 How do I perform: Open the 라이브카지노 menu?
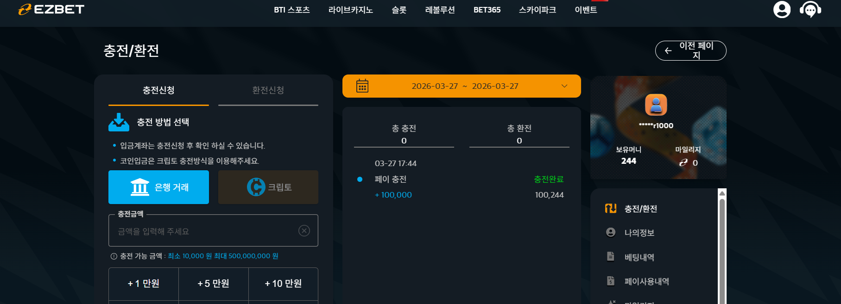pyautogui.click(x=351, y=10)
